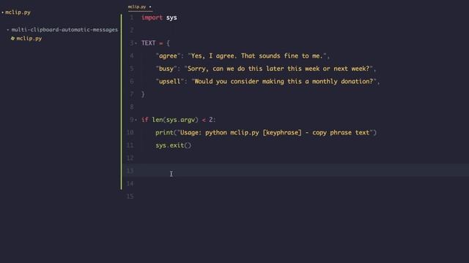The width and height of the screenshot is (469, 263).
Task: Click line number 13 in the gutter
Action: (130, 170)
